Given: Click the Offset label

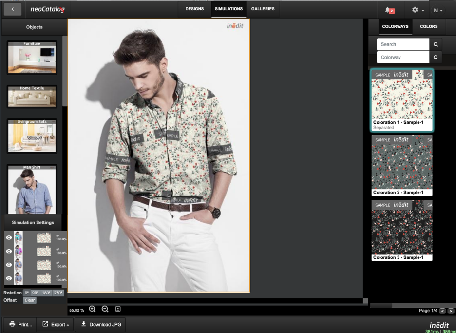Looking at the screenshot, I should 10,300.
